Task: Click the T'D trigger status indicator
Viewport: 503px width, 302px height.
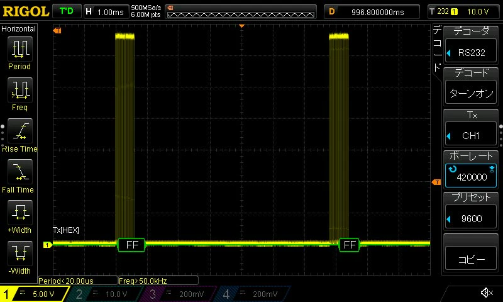Action: 67,11
